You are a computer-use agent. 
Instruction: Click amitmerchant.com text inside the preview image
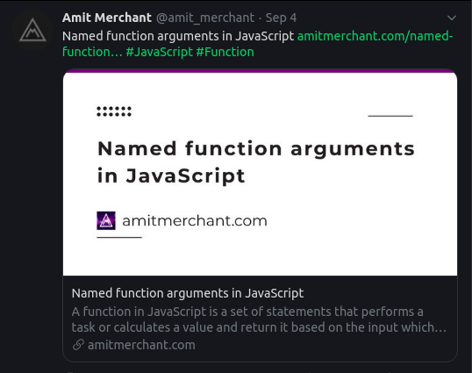pyautogui.click(x=195, y=220)
